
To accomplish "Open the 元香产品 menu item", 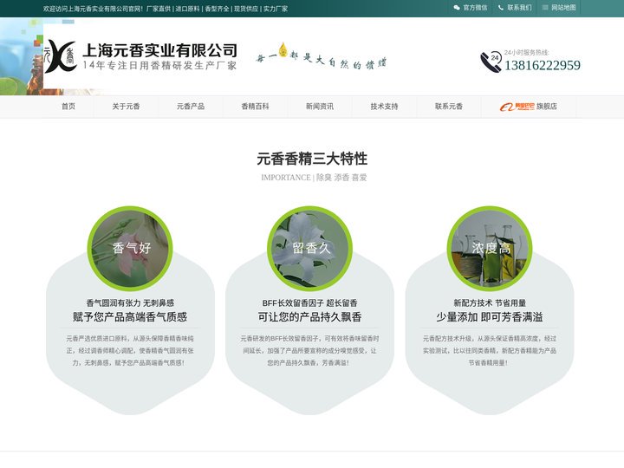I will pos(191,107).
